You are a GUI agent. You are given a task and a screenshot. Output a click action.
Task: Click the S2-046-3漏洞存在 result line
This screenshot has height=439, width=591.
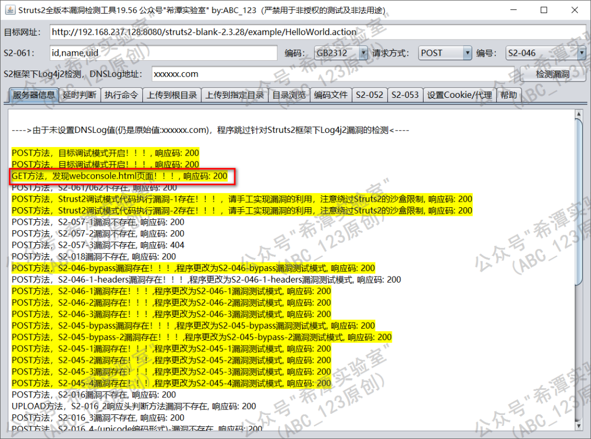(x=171, y=314)
